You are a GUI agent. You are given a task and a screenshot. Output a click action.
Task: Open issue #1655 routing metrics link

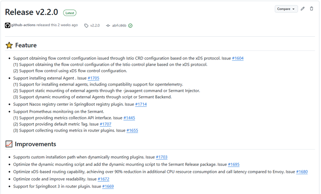pyautogui.click(x=132, y=130)
